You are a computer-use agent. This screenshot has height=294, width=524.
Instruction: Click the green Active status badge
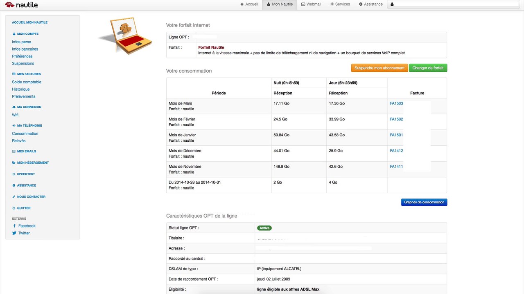[x=264, y=228]
